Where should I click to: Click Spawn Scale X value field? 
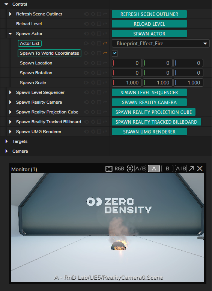[127, 83]
